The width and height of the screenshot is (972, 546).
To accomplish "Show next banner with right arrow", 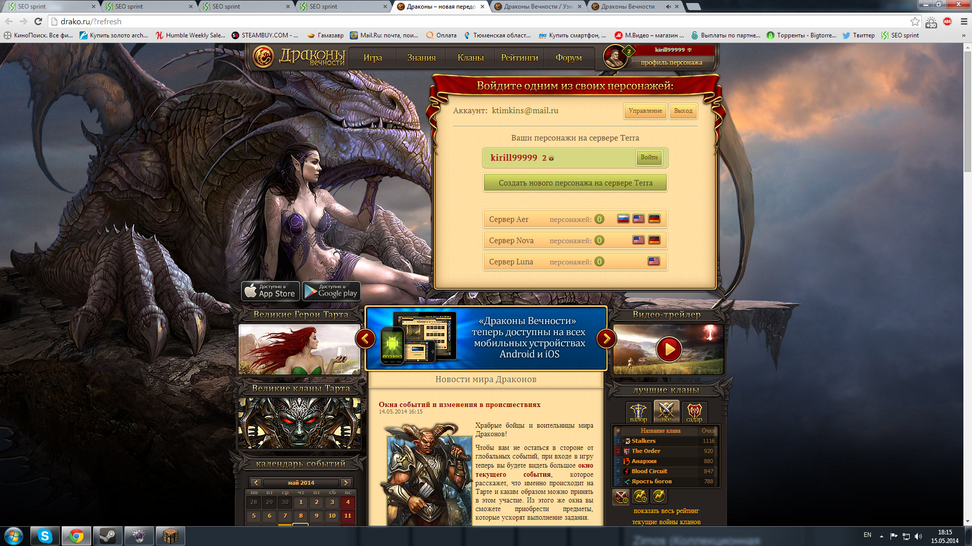I will [606, 339].
